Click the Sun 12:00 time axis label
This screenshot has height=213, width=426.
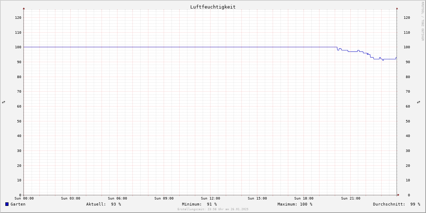tap(211, 198)
